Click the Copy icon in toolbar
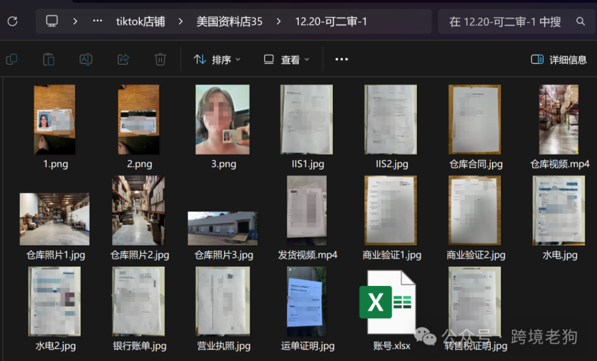 [12, 59]
